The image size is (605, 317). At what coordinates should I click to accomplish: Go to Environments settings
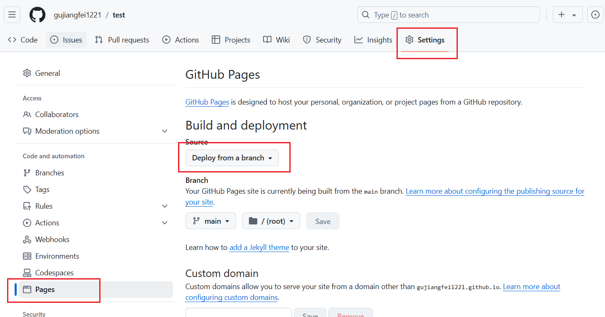point(57,256)
